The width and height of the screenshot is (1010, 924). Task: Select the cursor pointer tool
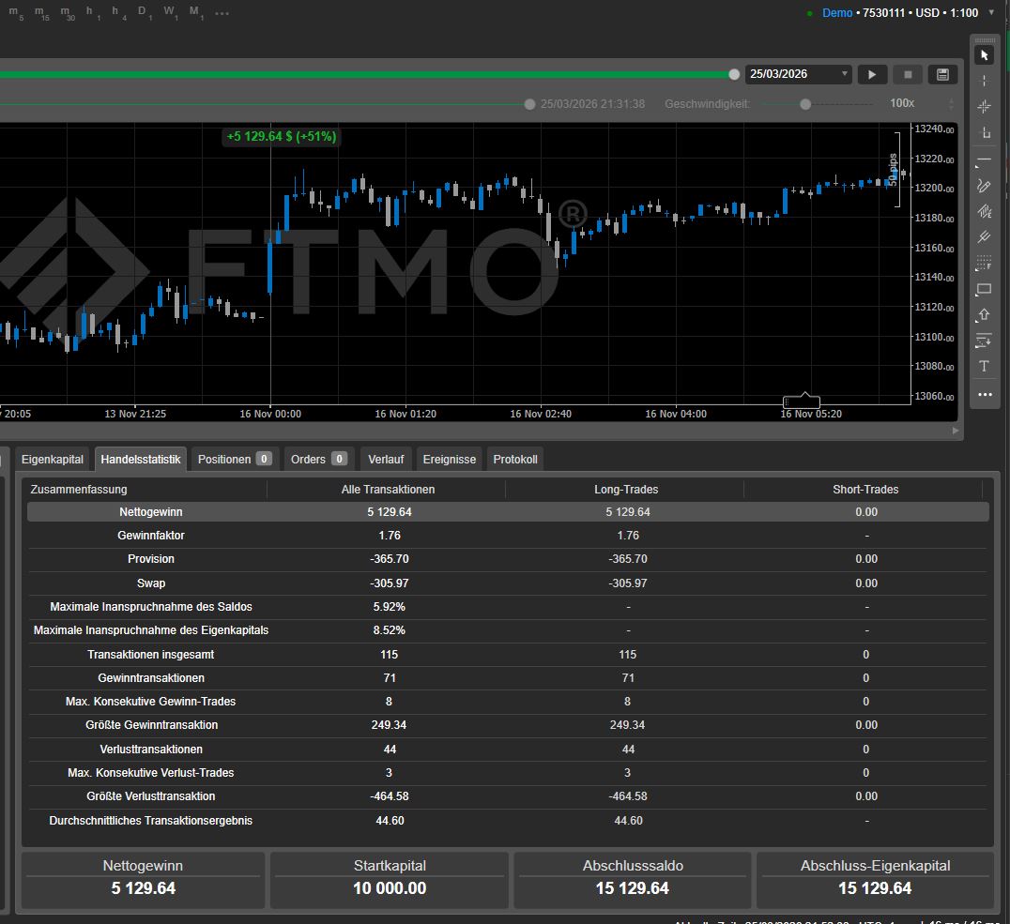coord(985,55)
